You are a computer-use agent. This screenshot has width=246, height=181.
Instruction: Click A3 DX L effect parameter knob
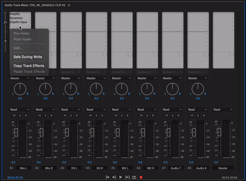click(x=79, y=54)
